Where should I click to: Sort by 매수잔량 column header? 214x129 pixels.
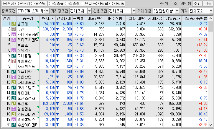click(115, 18)
